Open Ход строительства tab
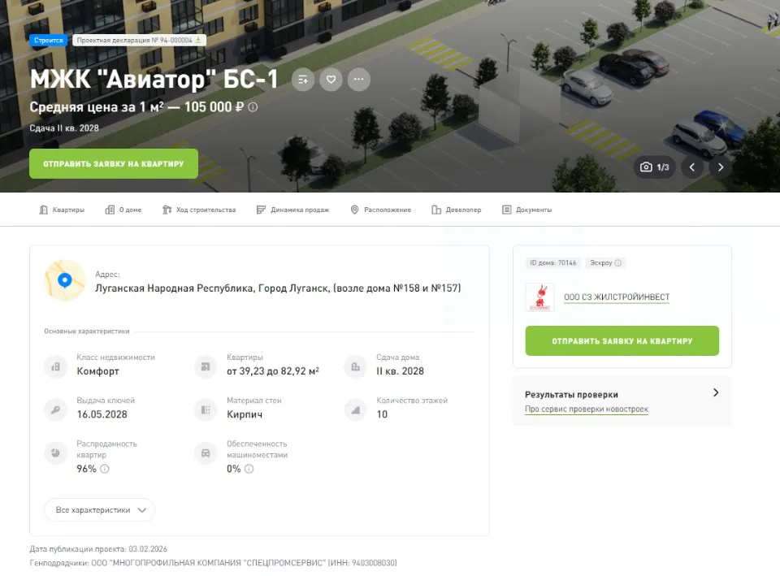780x576 pixels. pyautogui.click(x=199, y=210)
